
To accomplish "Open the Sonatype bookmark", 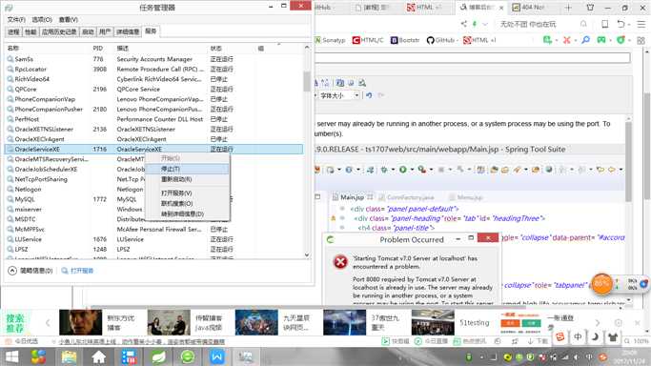I will (x=331, y=40).
